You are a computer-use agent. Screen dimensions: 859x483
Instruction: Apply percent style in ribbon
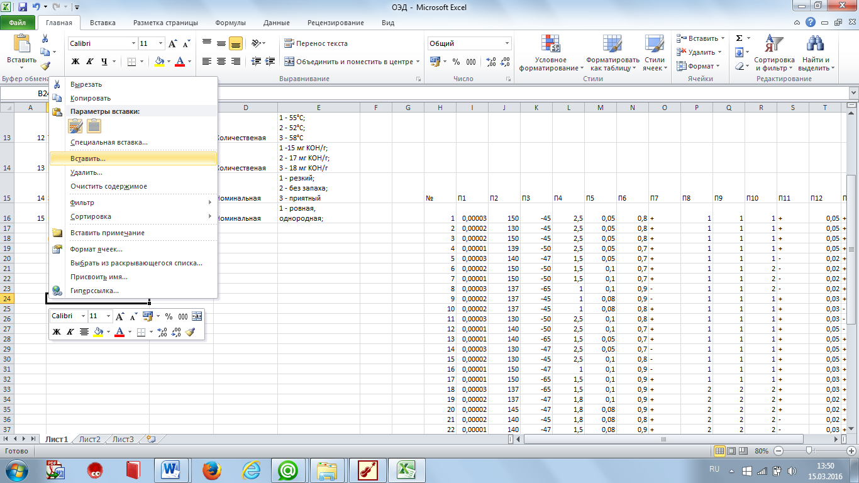click(x=455, y=62)
